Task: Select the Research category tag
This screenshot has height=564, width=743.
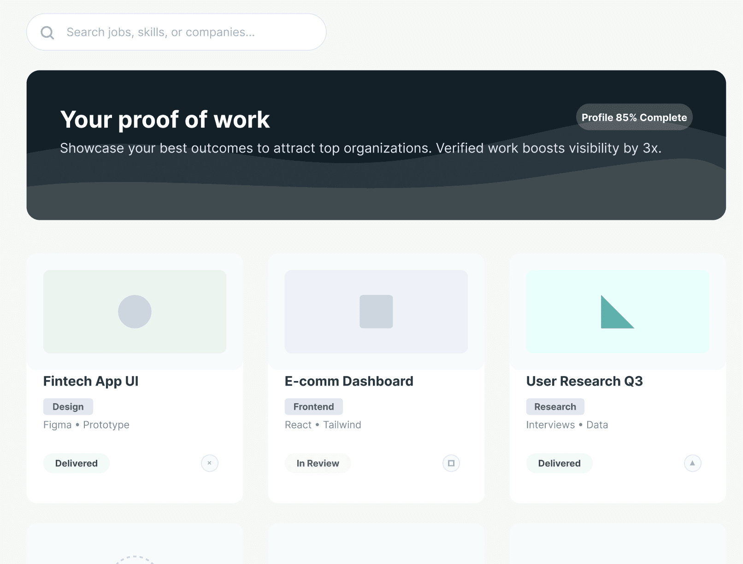Action: coord(555,406)
